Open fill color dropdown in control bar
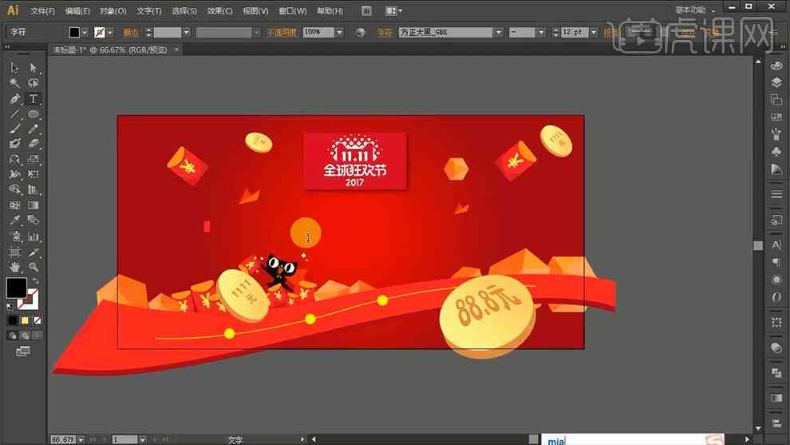The width and height of the screenshot is (790, 445). click(85, 32)
